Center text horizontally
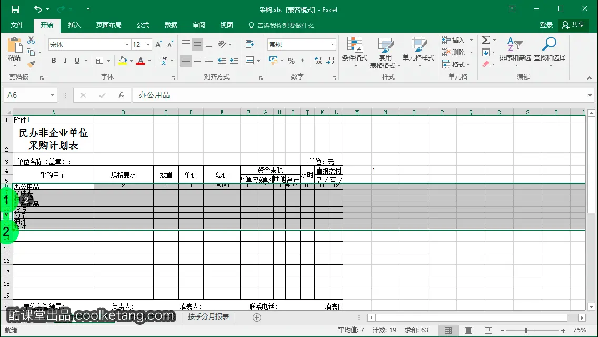This screenshot has height=337, width=598. click(197, 61)
